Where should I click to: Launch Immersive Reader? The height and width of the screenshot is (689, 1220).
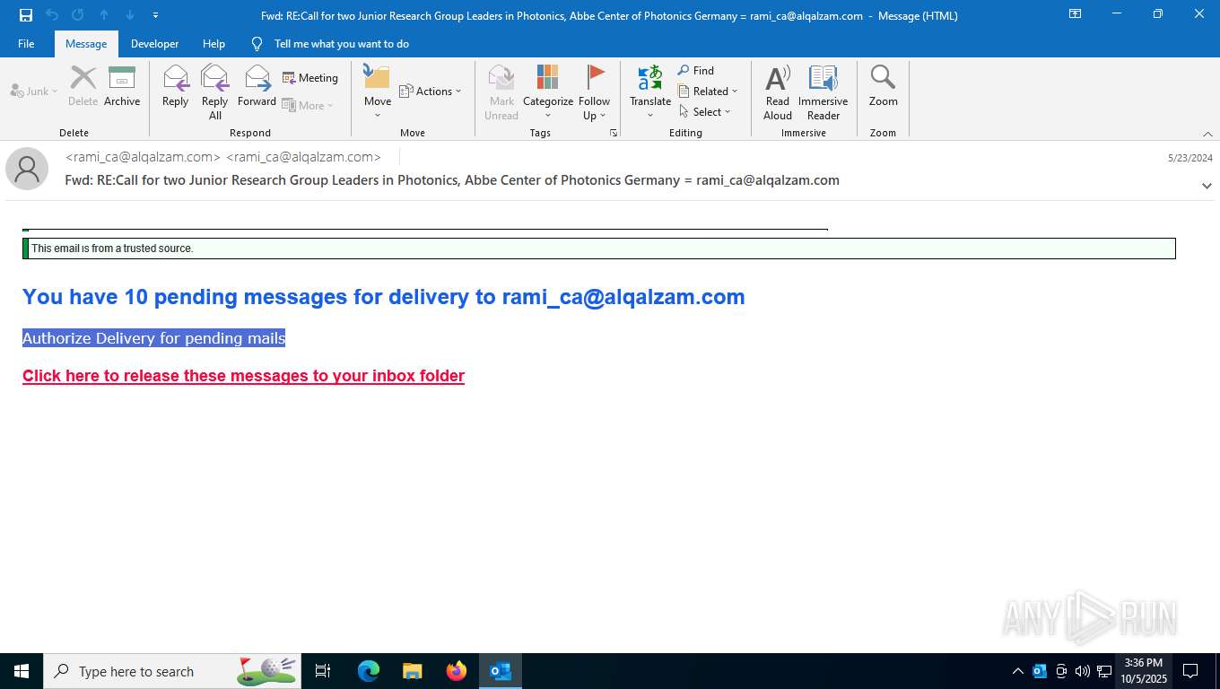click(823, 92)
